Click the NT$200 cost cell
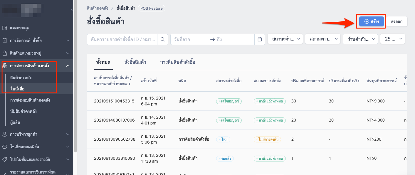The image size is (415, 175). pyautogui.click(x=374, y=139)
